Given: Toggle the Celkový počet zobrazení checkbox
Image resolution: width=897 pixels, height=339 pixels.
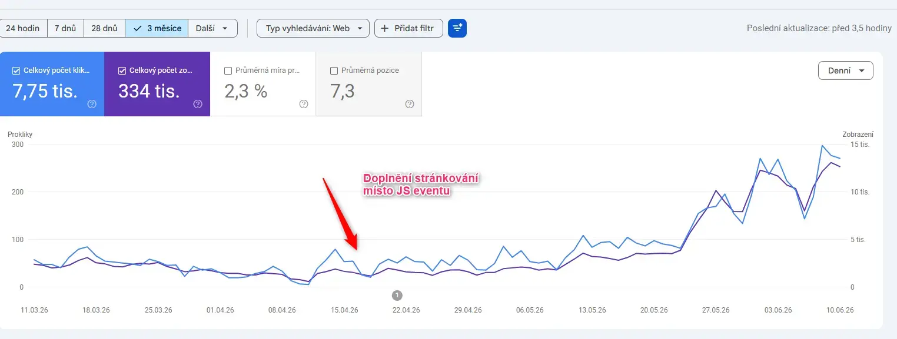Looking at the screenshot, I should (122, 71).
